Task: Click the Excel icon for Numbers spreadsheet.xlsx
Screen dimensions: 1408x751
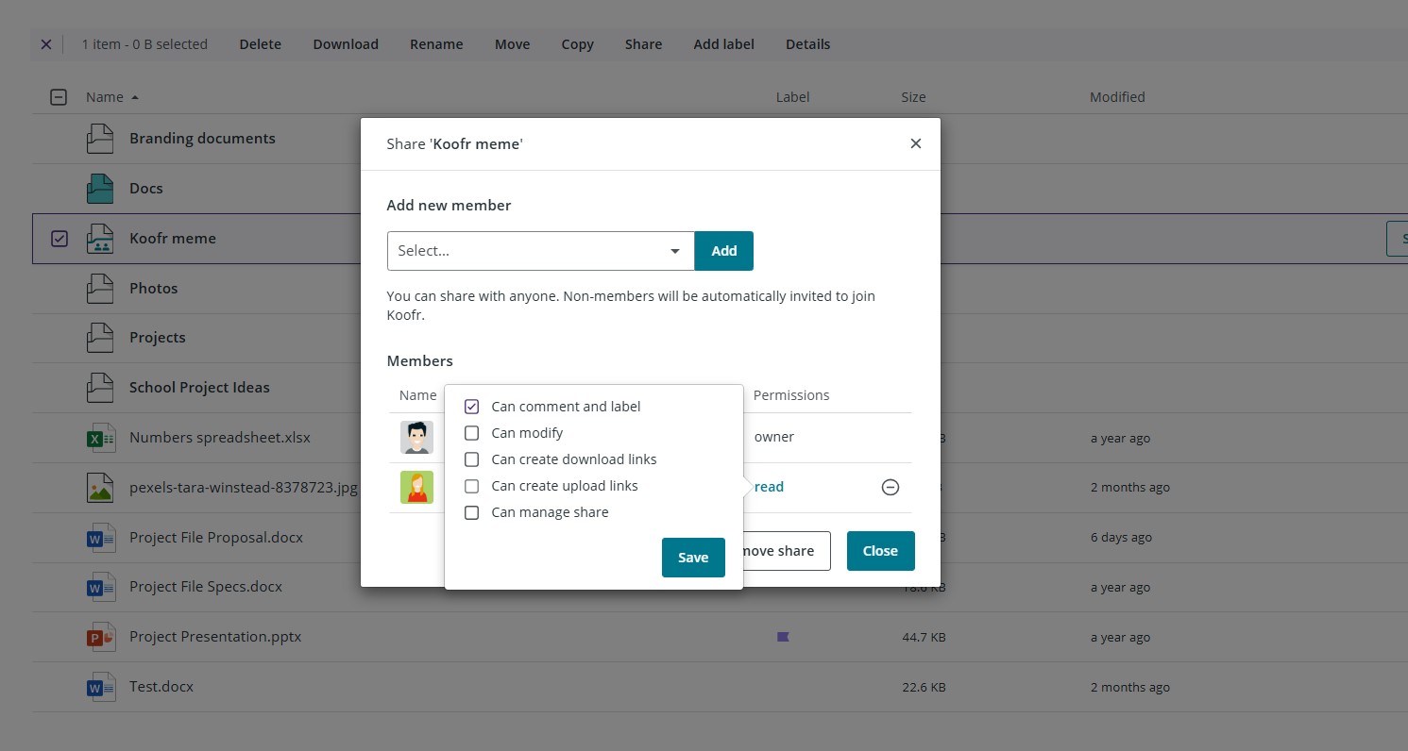Action: [x=100, y=438]
